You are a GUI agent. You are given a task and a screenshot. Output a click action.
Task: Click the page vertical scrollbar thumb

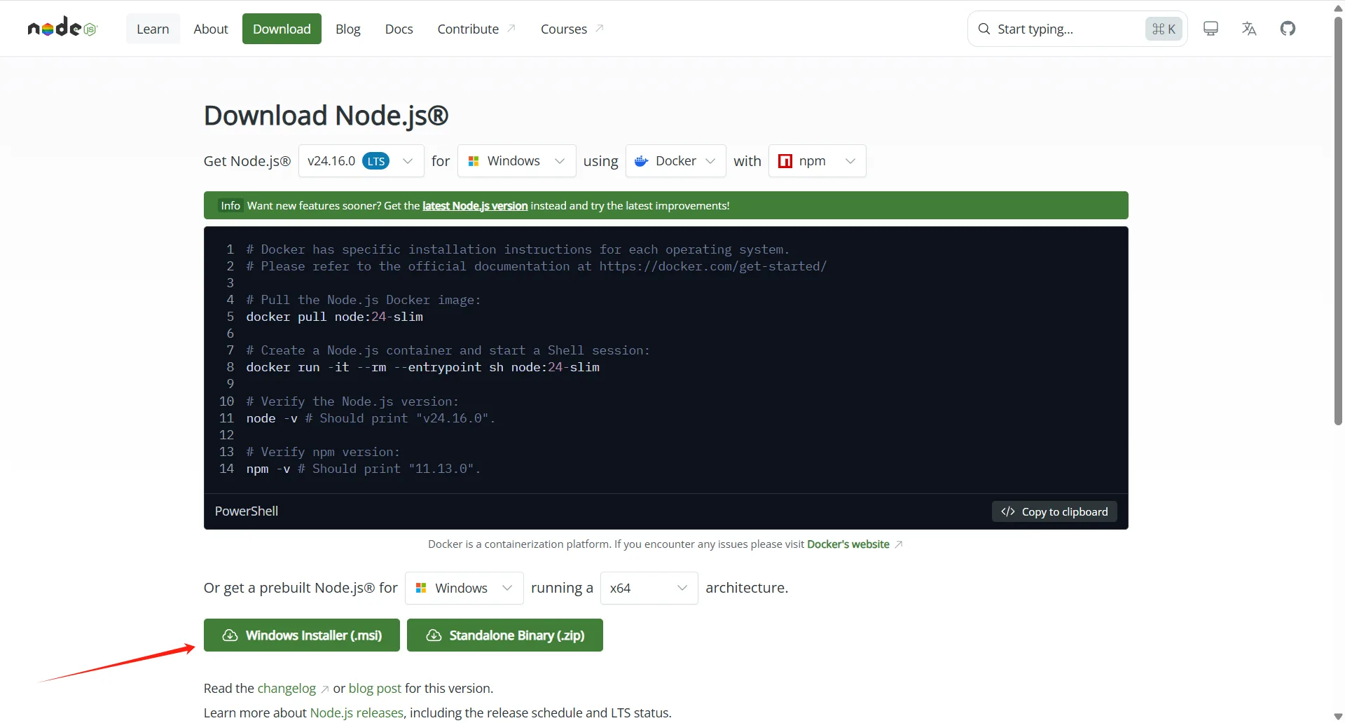(1338, 221)
